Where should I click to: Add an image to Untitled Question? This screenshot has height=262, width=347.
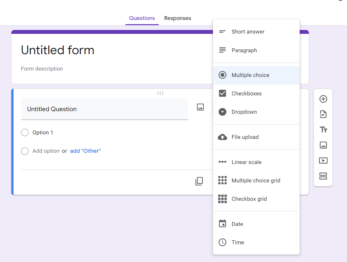tap(200, 107)
